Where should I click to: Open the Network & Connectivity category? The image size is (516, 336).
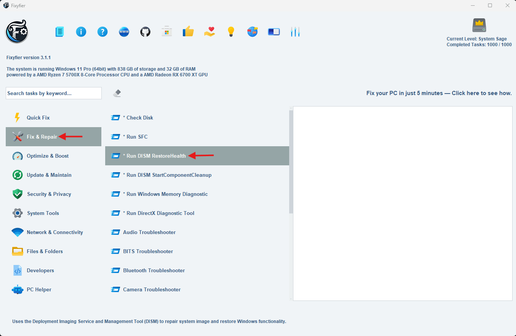(x=54, y=232)
